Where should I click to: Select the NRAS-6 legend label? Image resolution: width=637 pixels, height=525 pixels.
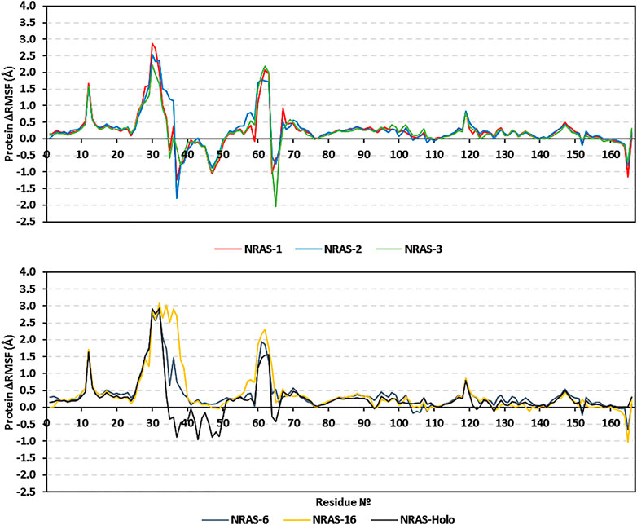pos(250,520)
